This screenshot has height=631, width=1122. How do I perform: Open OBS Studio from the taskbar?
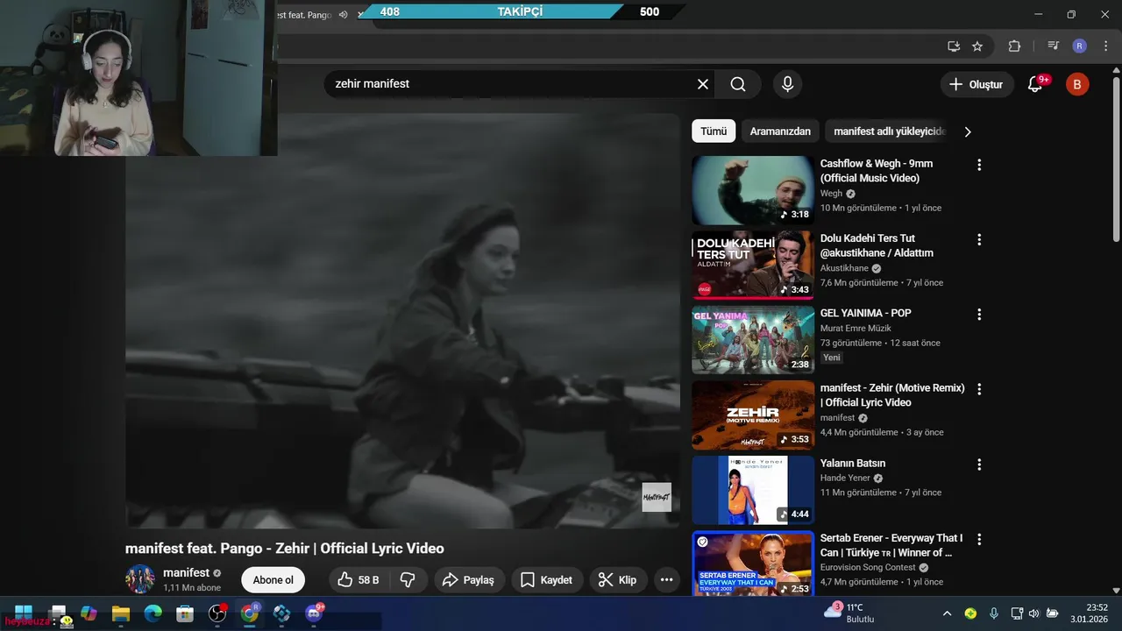pos(217,613)
